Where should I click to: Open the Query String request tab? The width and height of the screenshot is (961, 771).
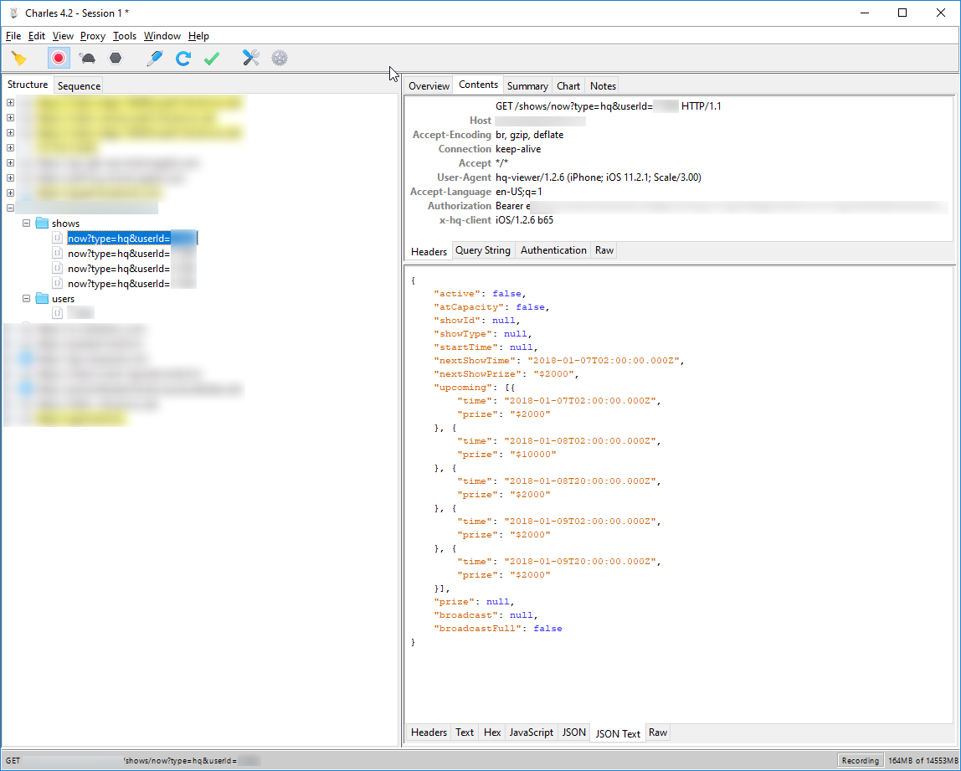(482, 250)
